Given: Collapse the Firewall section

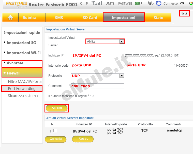Looking at the screenshot, I should click(22, 73).
